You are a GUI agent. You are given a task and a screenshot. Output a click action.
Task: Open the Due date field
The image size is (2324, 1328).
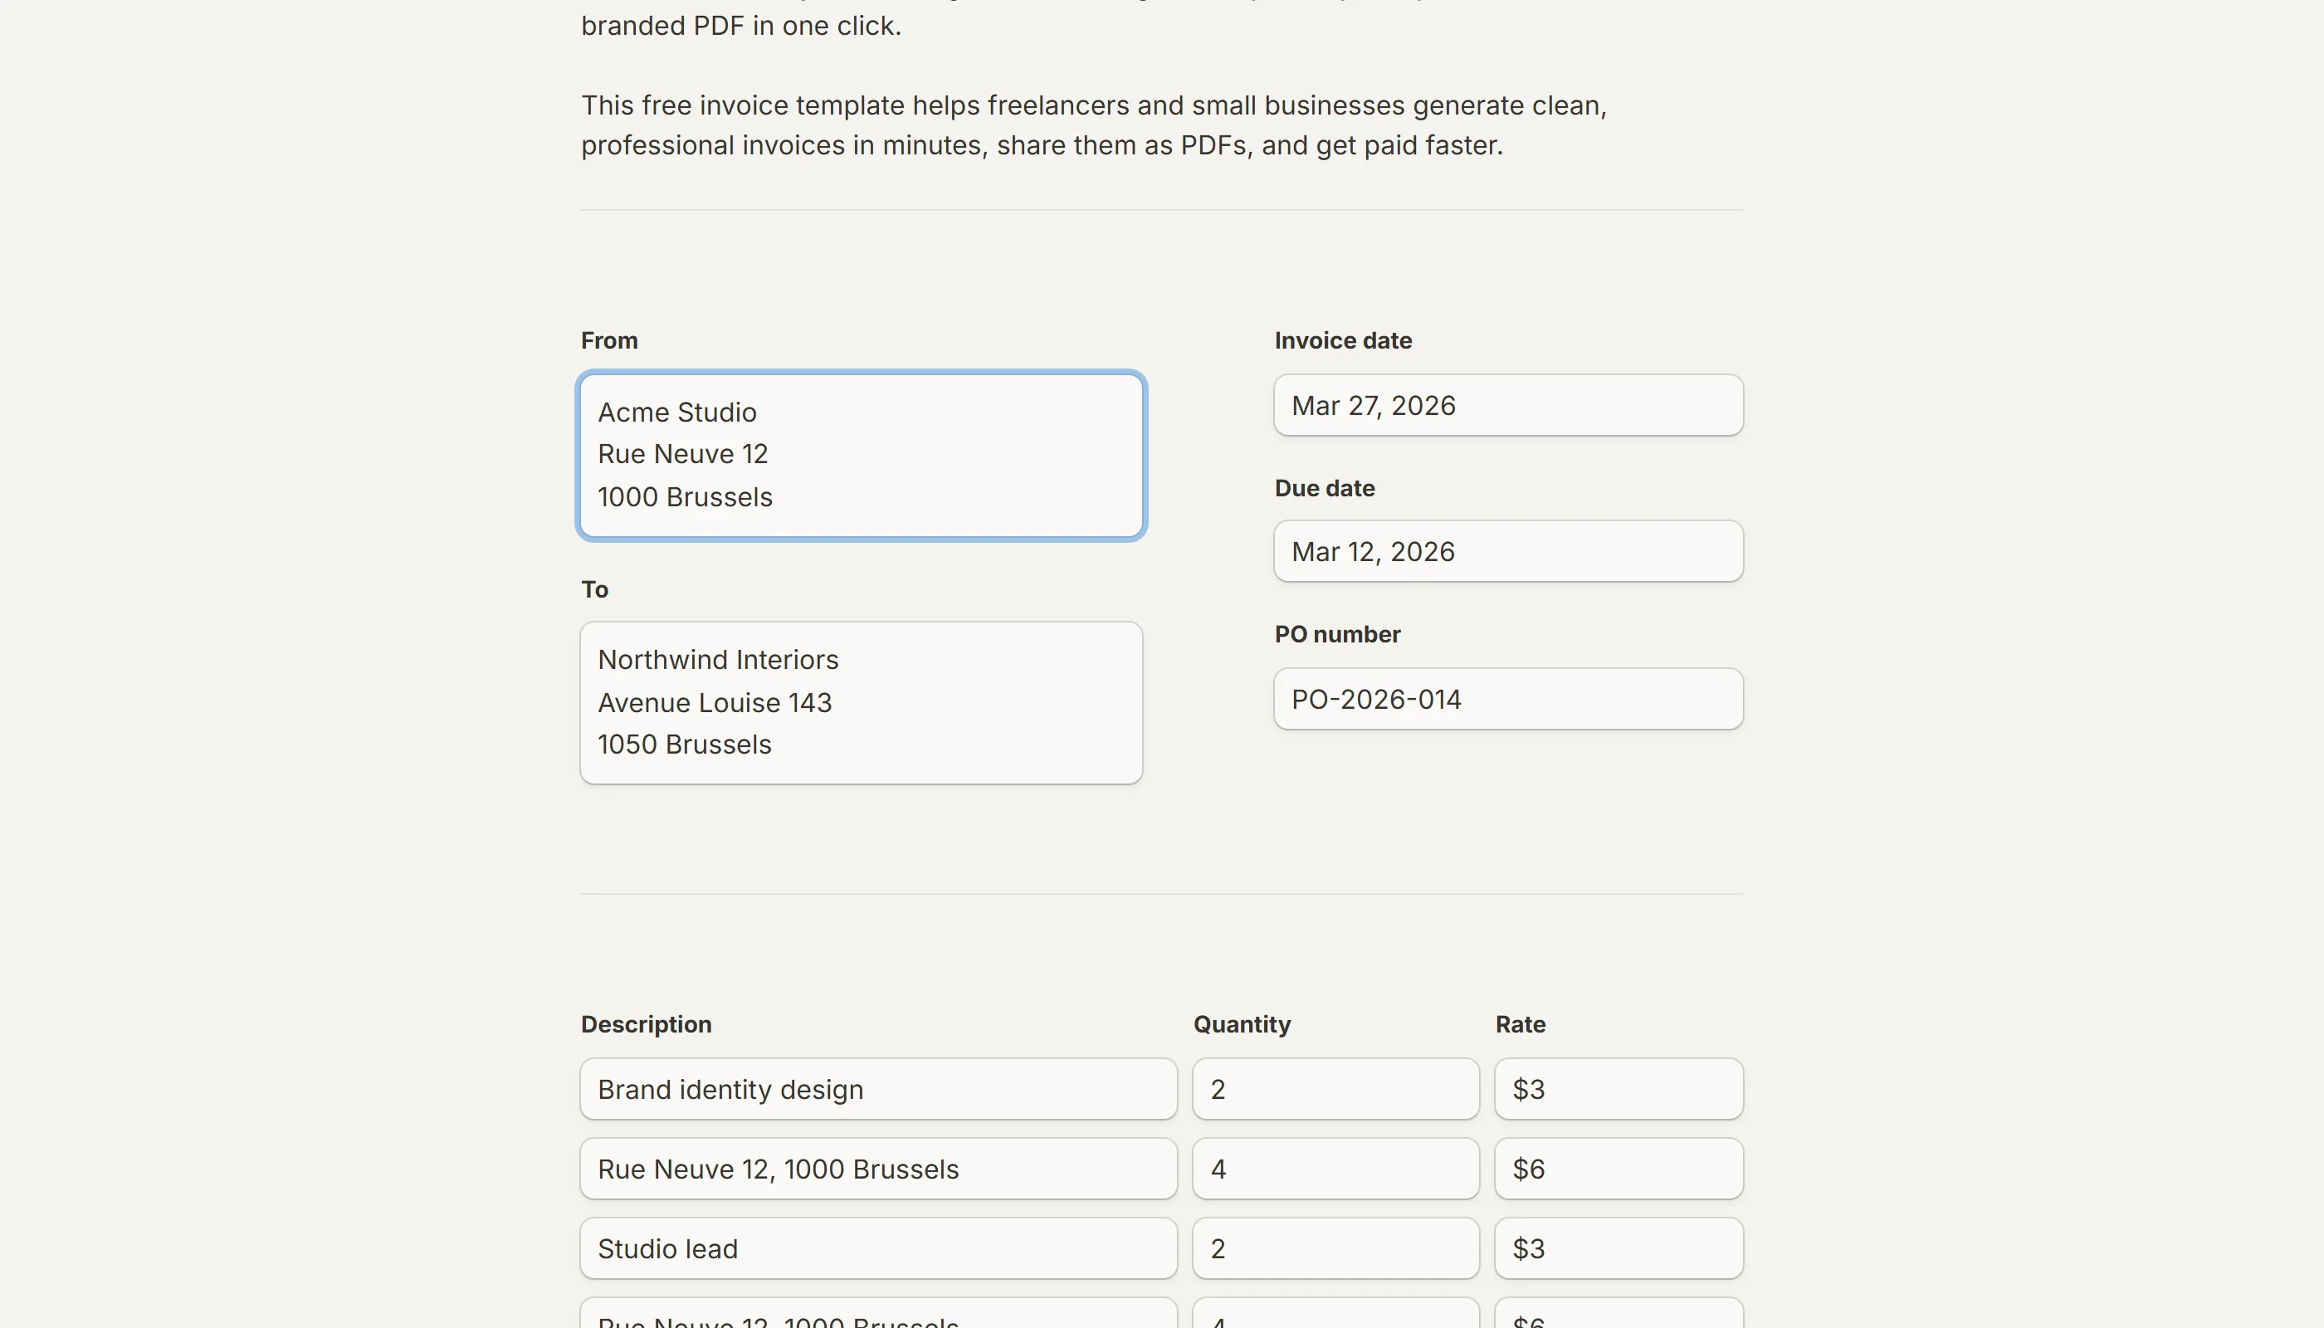pos(1509,551)
